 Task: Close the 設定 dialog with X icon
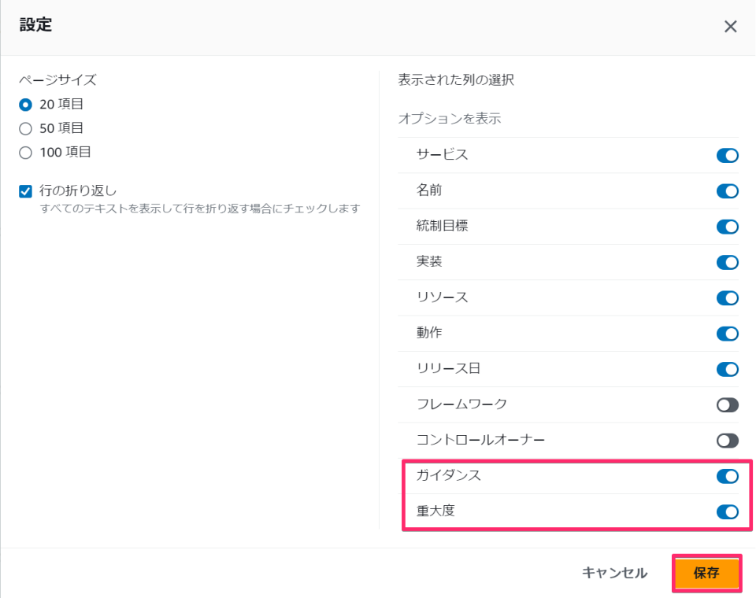pos(730,27)
